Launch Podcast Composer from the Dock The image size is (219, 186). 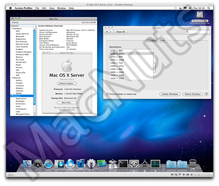pos(91,164)
